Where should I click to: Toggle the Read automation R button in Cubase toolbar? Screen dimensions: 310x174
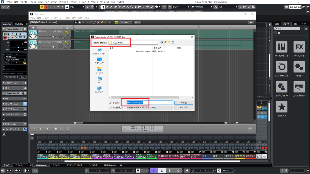(54, 7)
